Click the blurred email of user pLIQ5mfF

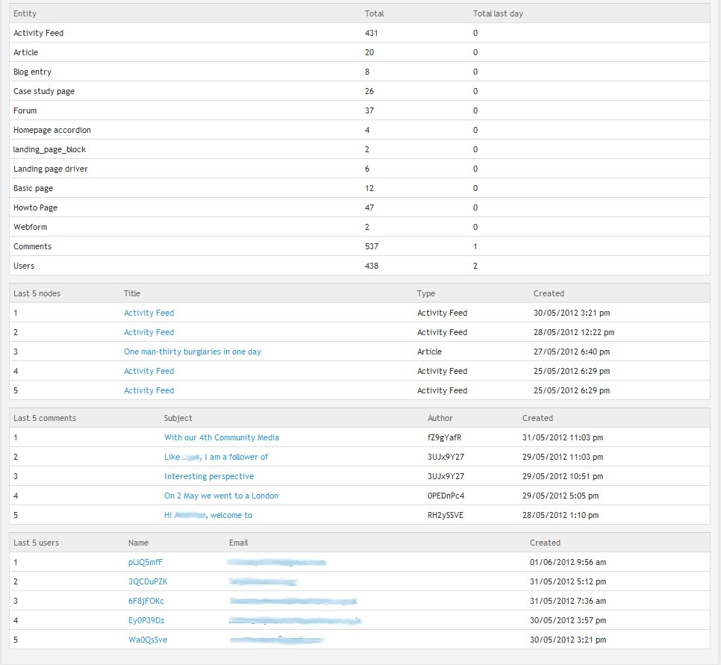(x=277, y=563)
